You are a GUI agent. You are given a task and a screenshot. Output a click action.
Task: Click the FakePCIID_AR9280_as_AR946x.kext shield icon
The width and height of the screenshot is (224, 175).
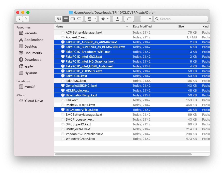coord(63,42)
